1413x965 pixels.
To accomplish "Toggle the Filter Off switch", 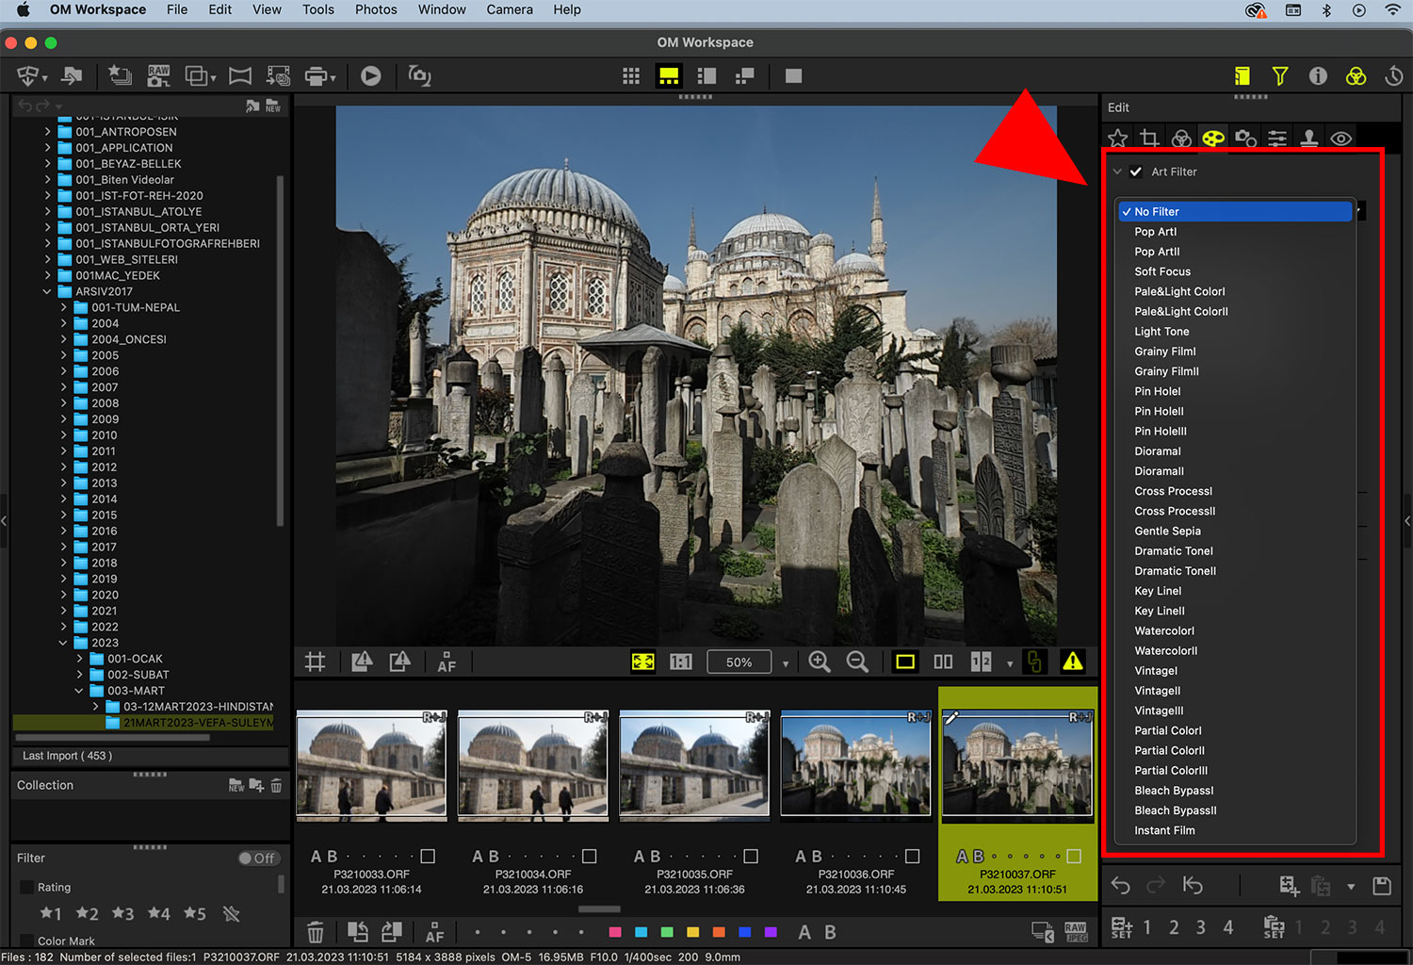I will click(257, 859).
